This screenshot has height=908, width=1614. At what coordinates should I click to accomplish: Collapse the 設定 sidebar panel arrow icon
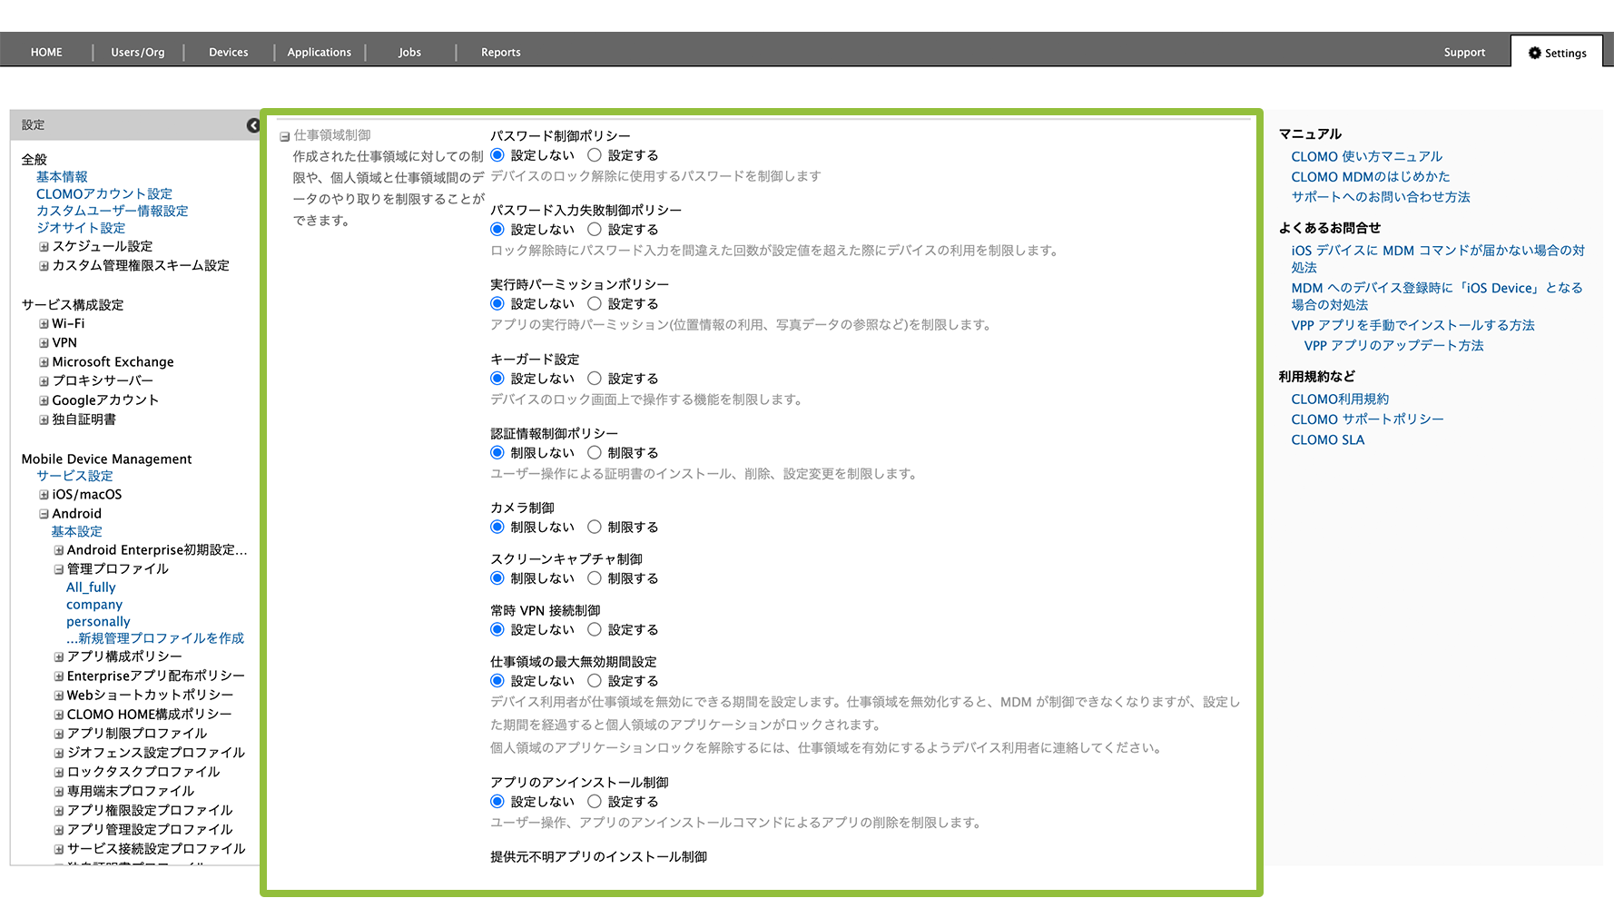pos(253,125)
